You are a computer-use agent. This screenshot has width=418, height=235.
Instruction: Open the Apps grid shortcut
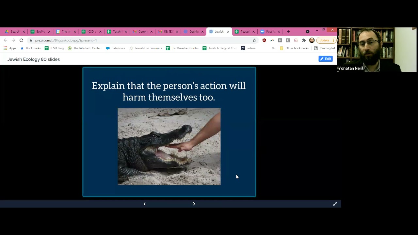[x=10, y=48]
